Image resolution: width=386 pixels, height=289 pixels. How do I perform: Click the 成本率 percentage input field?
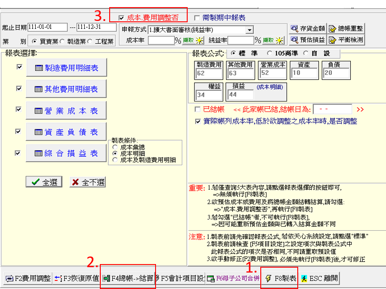pyautogui.click(x=161, y=41)
